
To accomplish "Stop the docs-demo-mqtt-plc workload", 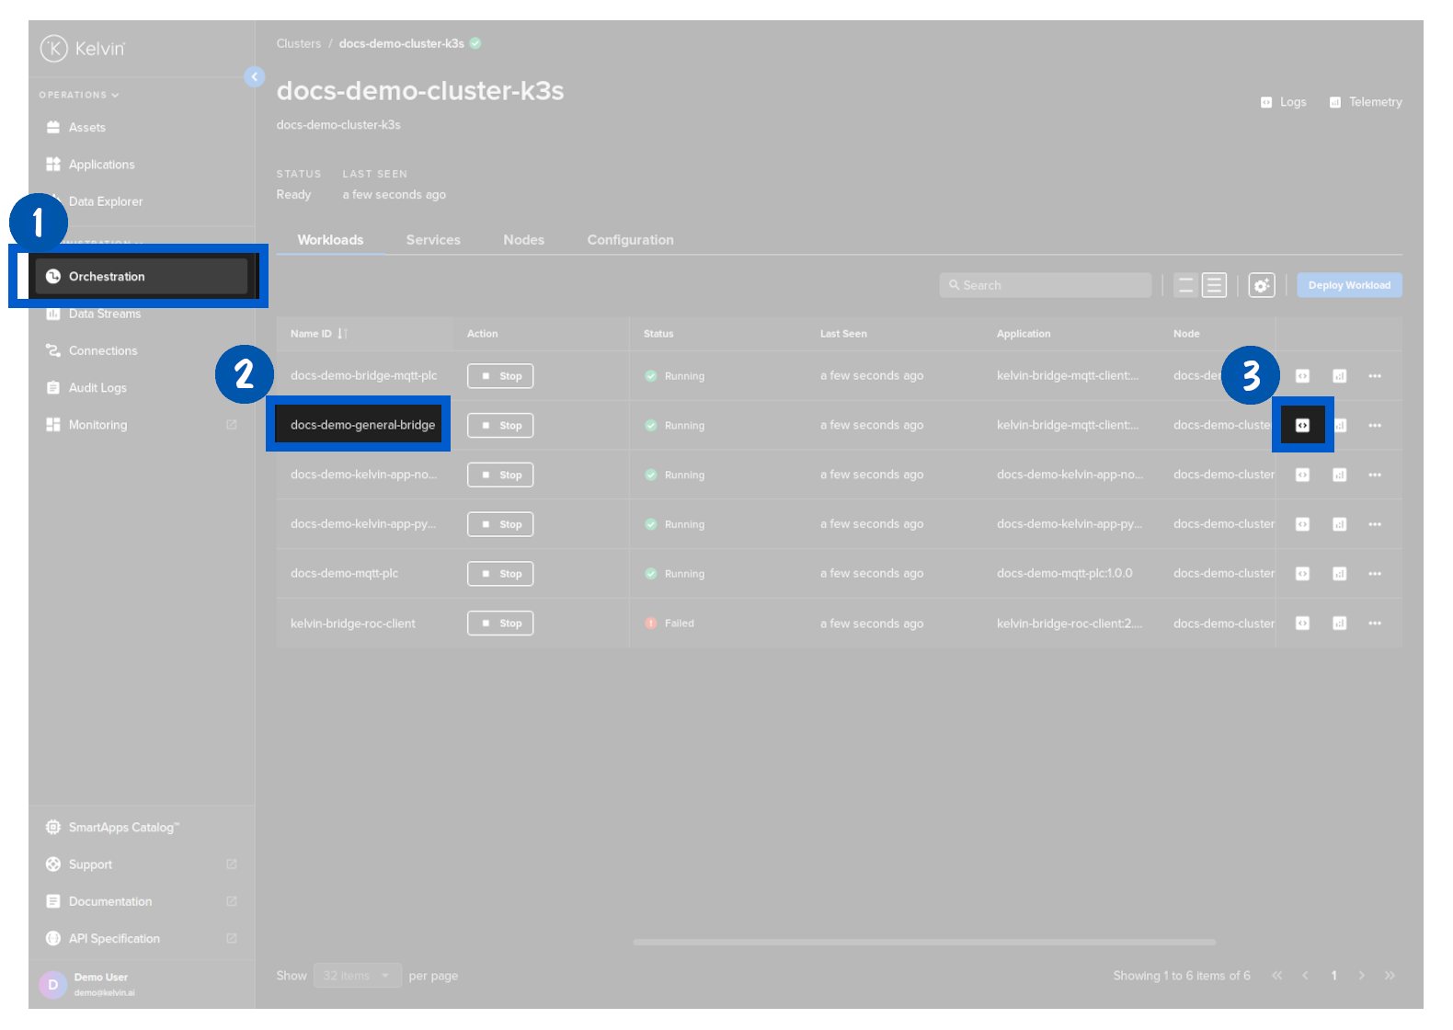I will tap(500, 574).
